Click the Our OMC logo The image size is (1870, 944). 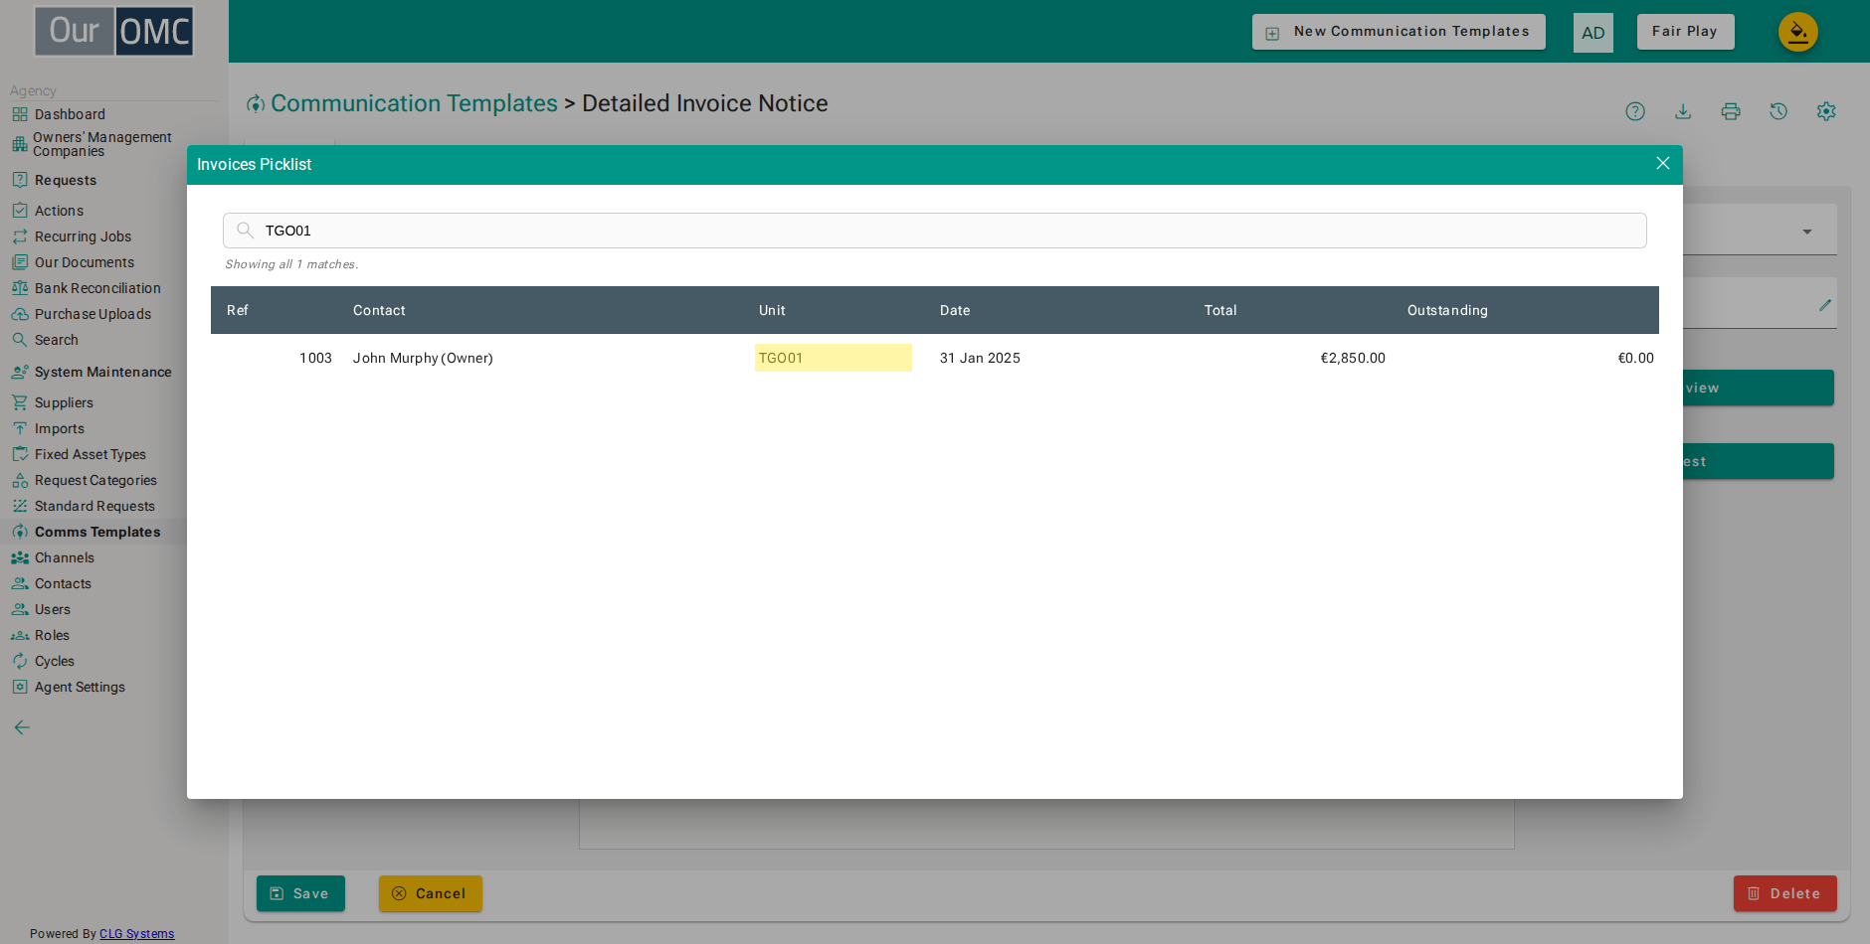[114, 31]
